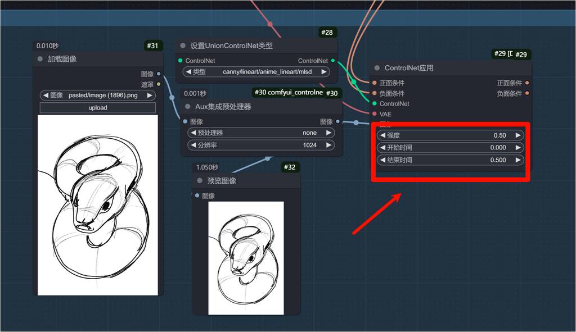This screenshot has height=332, width=576.
Task: Toggle collapse dot on ControlNet应用 node
Action: [377, 68]
